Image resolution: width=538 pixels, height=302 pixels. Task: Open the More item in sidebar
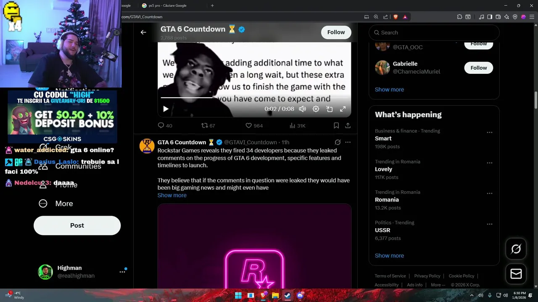[56, 203]
